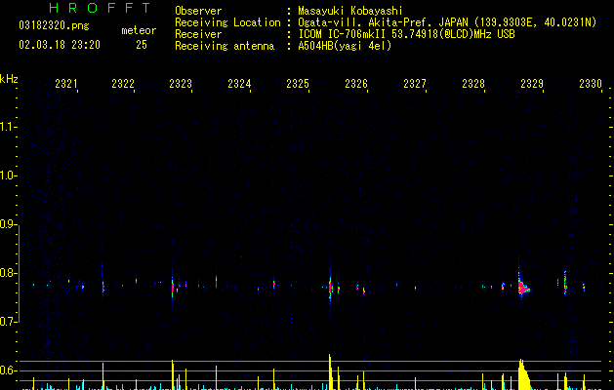Click the 'Receiver' field label
The width and height of the screenshot is (614, 390).
[198, 34]
